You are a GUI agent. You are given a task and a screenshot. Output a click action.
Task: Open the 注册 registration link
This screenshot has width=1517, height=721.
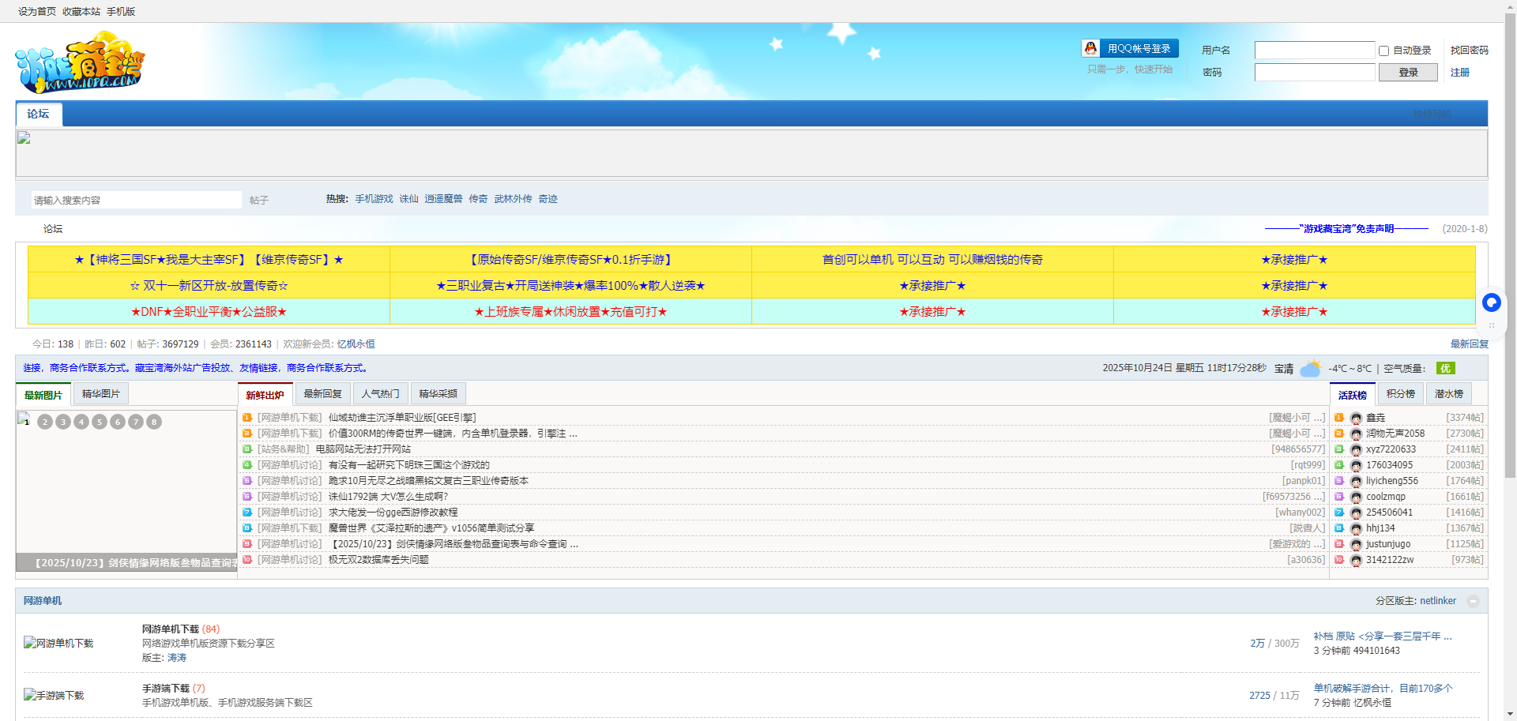[1459, 73]
